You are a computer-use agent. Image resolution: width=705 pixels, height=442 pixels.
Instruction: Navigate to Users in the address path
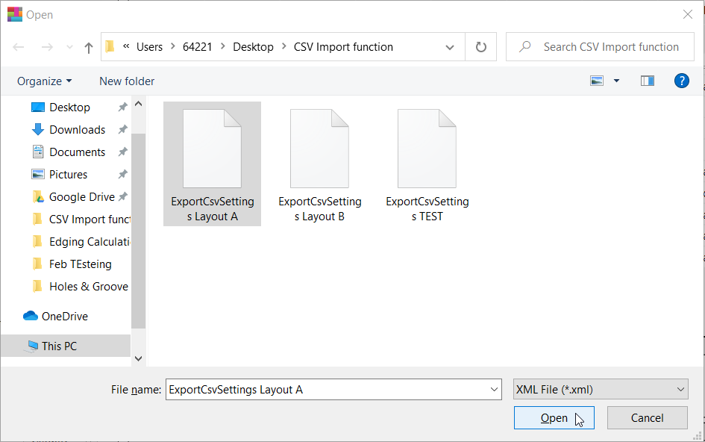[149, 47]
